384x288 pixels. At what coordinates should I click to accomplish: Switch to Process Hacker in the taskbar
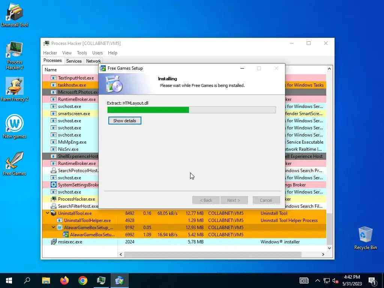[x=101, y=280]
